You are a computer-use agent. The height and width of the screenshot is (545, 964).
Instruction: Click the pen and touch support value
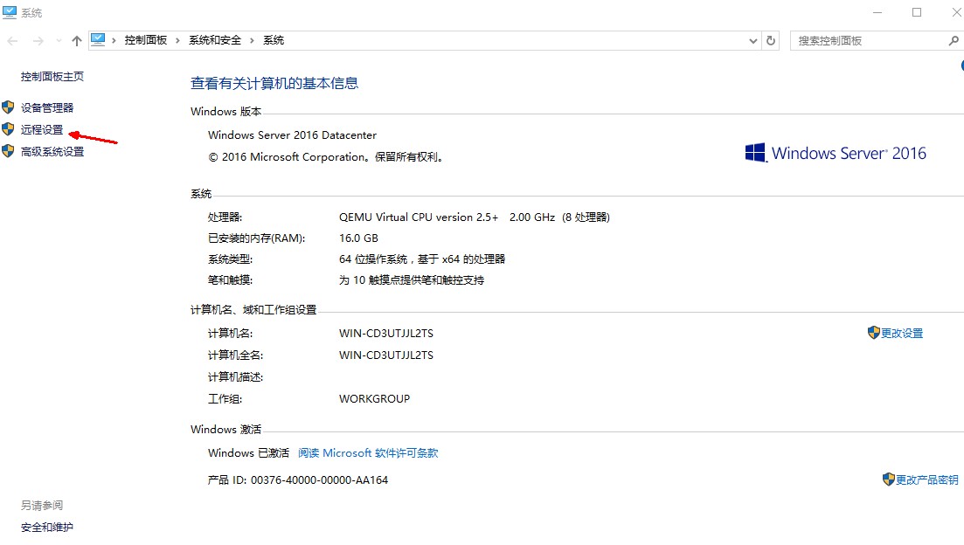click(412, 280)
